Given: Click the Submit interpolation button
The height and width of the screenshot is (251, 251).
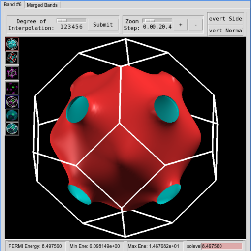Looking at the screenshot, I should pyautogui.click(x=103, y=25).
